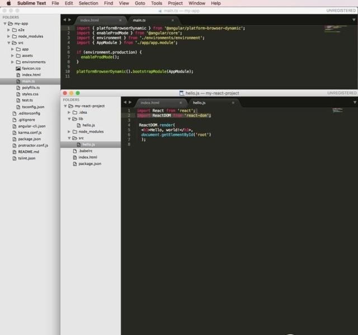Expand the node_modules folder under my-app
358x335 pixels.
tap(13, 36)
